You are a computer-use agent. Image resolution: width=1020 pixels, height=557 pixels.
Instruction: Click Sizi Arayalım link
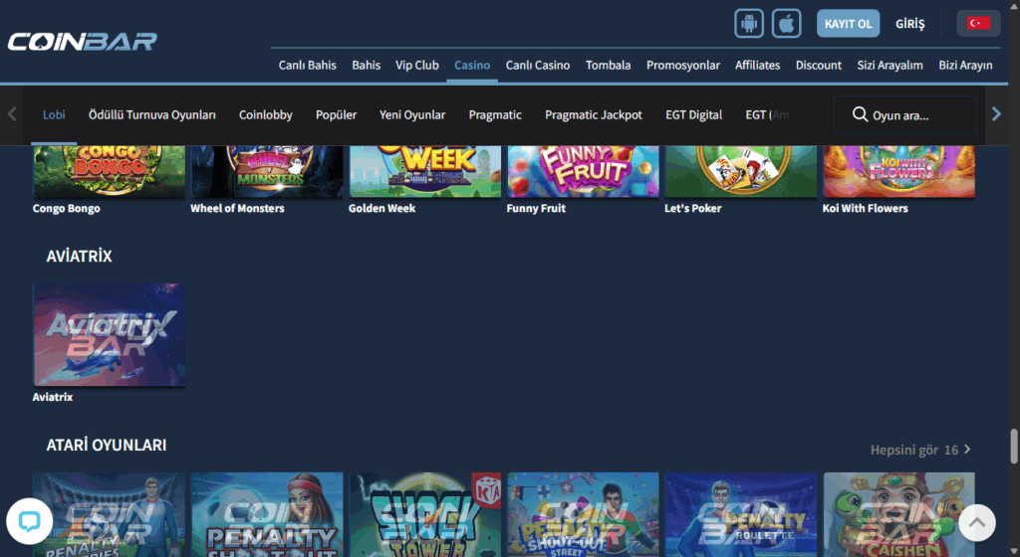pos(890,65)
